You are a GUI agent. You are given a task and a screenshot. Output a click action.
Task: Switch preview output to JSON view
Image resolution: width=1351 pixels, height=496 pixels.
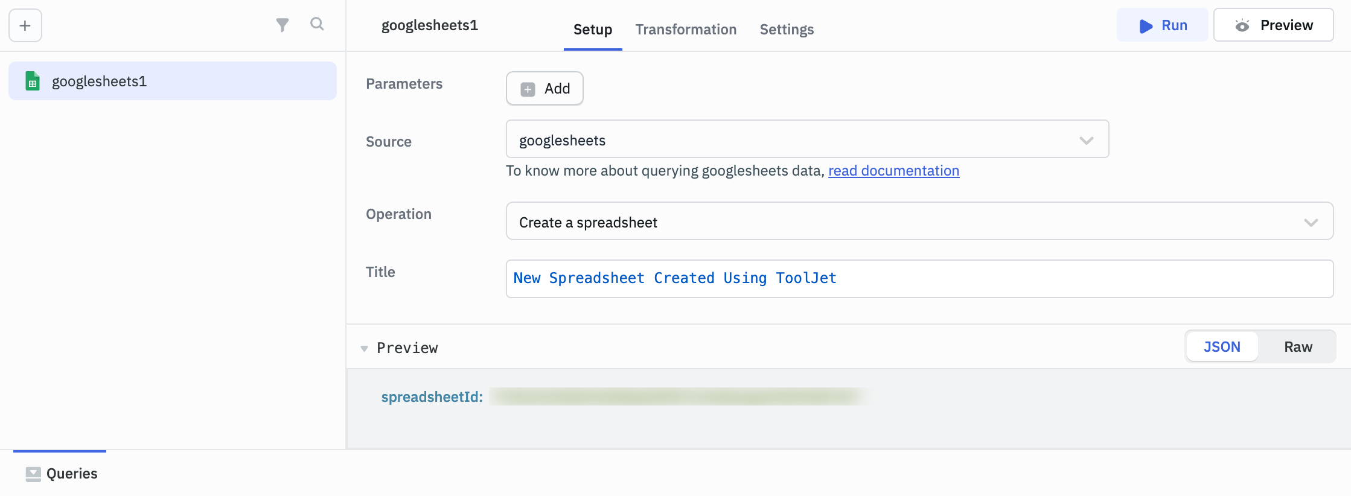pyautogui.click(x=1222, y=347)
